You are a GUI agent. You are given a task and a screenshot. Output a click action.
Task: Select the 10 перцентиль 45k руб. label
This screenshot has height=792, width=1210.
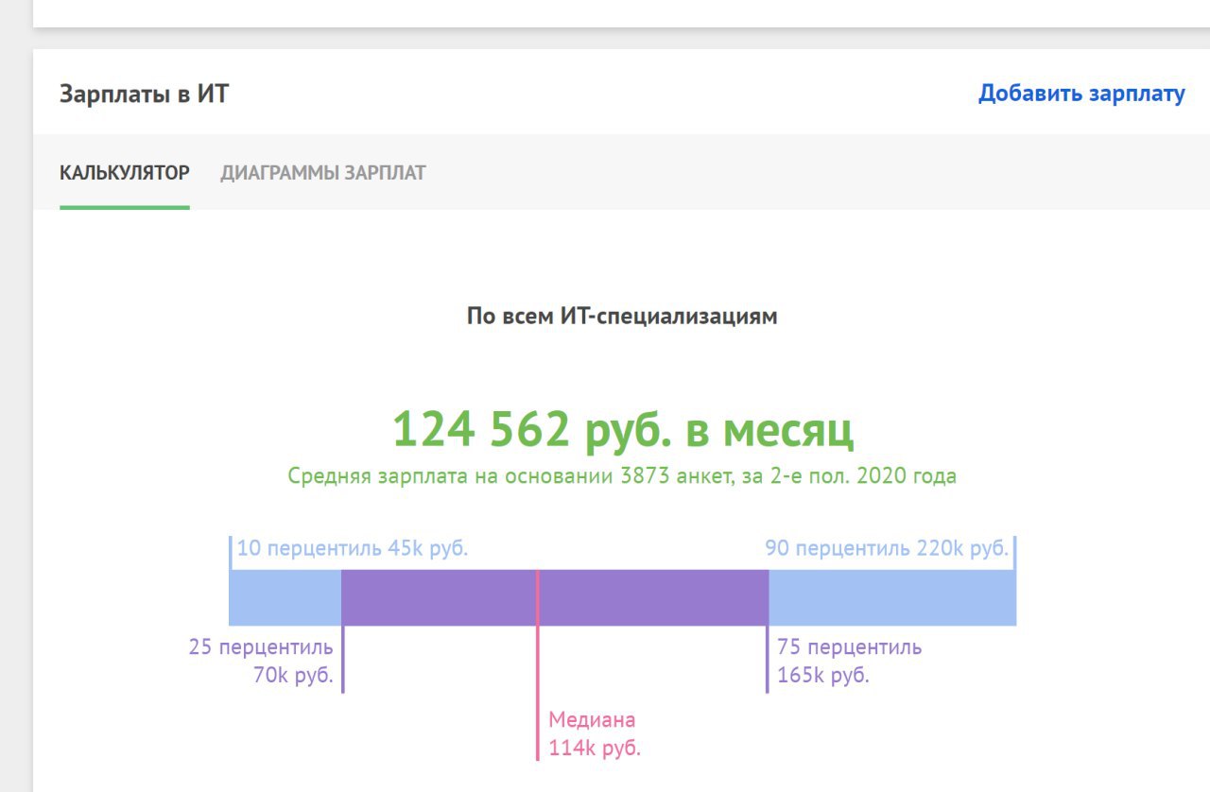click(353, 549)
